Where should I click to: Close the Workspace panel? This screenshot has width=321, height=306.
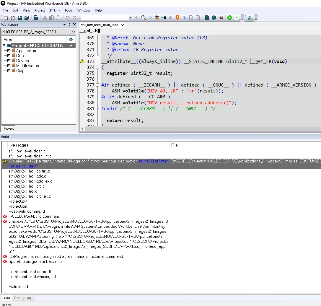[74, 25]
